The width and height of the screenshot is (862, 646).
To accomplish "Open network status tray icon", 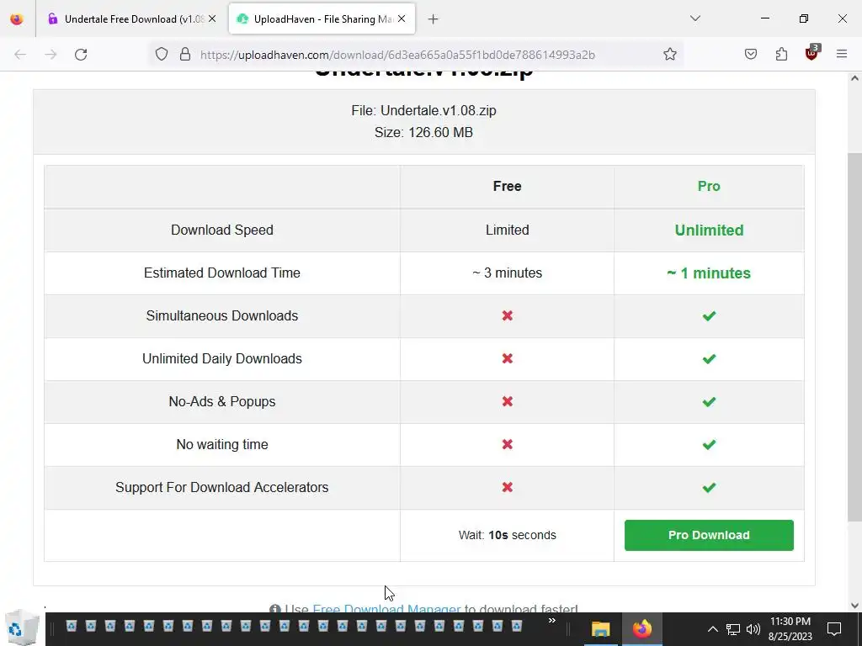I will (x=733, y=629).
